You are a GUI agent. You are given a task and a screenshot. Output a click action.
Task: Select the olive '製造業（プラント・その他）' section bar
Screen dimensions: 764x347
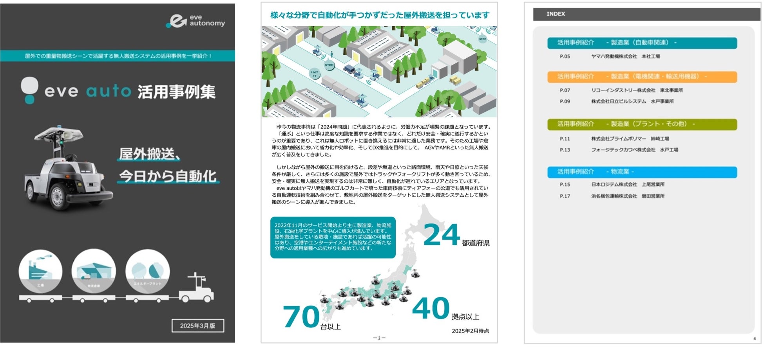tap(642, 124)
